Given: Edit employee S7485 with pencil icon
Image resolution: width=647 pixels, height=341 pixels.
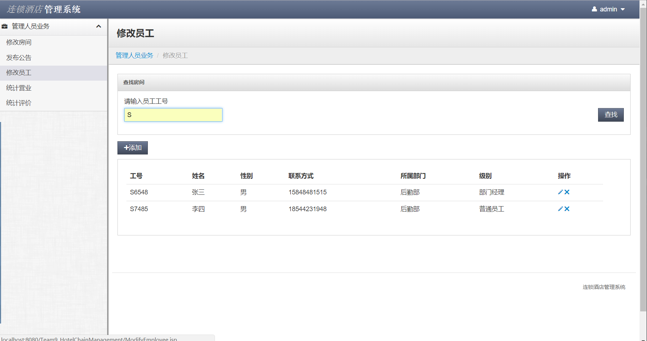Looking at the screenshot, I should [560, 209].
